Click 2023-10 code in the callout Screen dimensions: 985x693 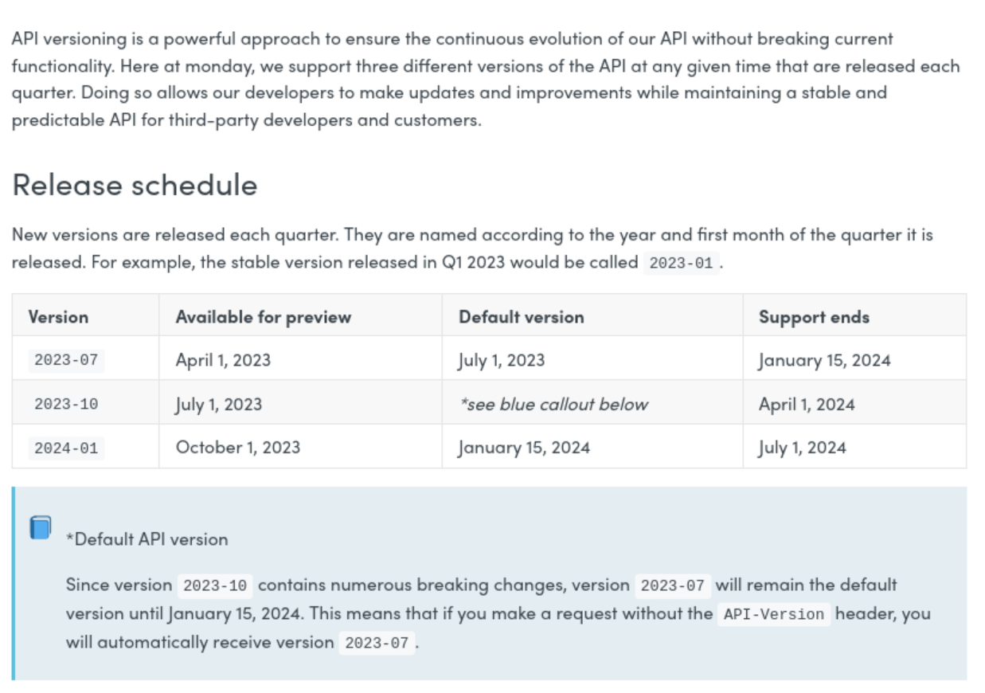[214, 585]
